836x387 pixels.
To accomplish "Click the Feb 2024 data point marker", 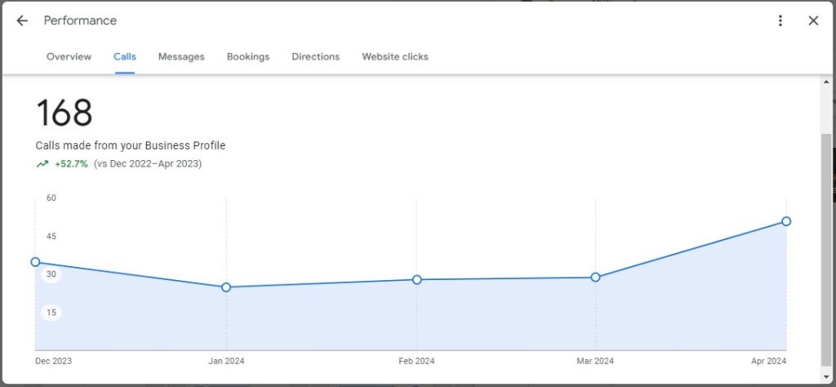I will coord(417,279).
